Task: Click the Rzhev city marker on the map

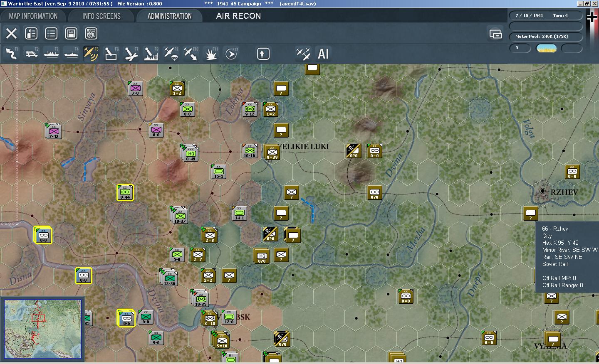Action: (x=542, y=191)
